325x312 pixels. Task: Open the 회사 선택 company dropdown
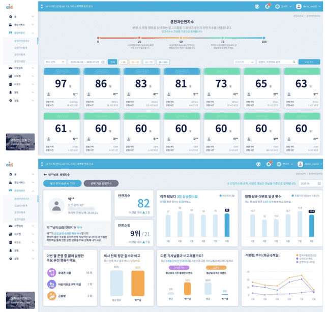tap(55, 62)
